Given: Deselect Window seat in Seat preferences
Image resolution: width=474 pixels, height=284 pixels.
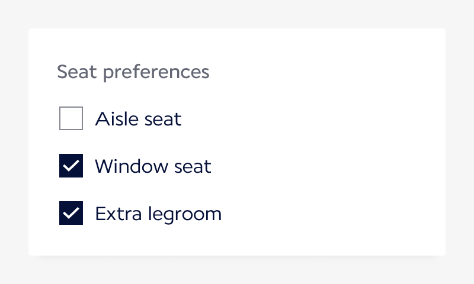Looking at the screenshot, I should click(x=71, y=166).
